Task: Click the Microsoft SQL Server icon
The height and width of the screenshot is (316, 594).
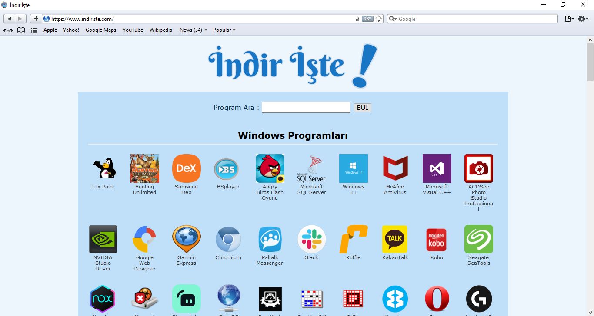Action: click(312, 168)
